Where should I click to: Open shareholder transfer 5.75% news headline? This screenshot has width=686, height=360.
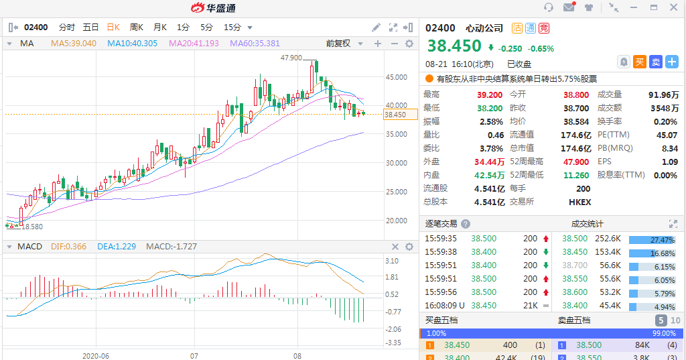[x=517, y=79]
